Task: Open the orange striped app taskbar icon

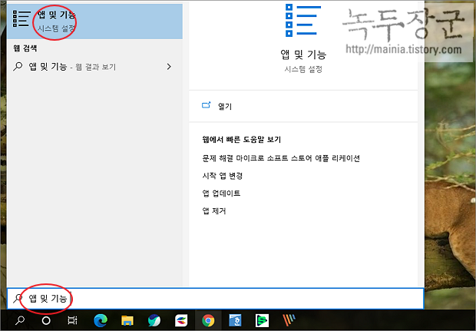Action: [x=289, y=320]
